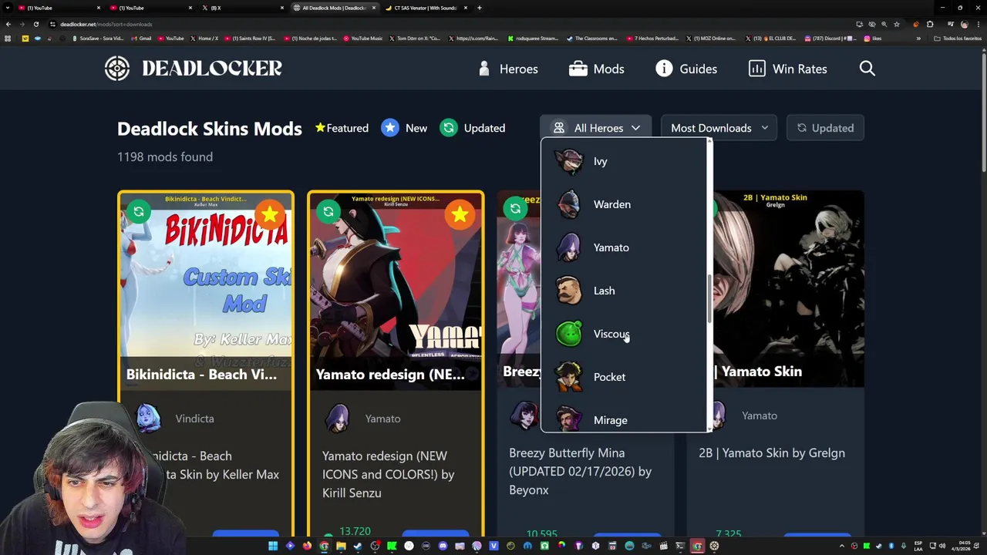
Task: Select Ivy in the hero list
Action: point(623,161)
